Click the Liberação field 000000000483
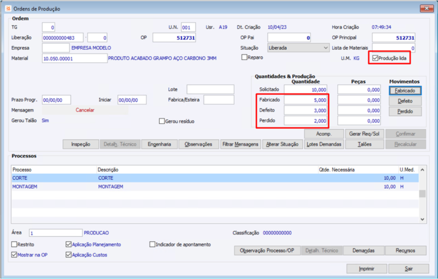Viewport: 438px width, 279px height. click(62, 38)
